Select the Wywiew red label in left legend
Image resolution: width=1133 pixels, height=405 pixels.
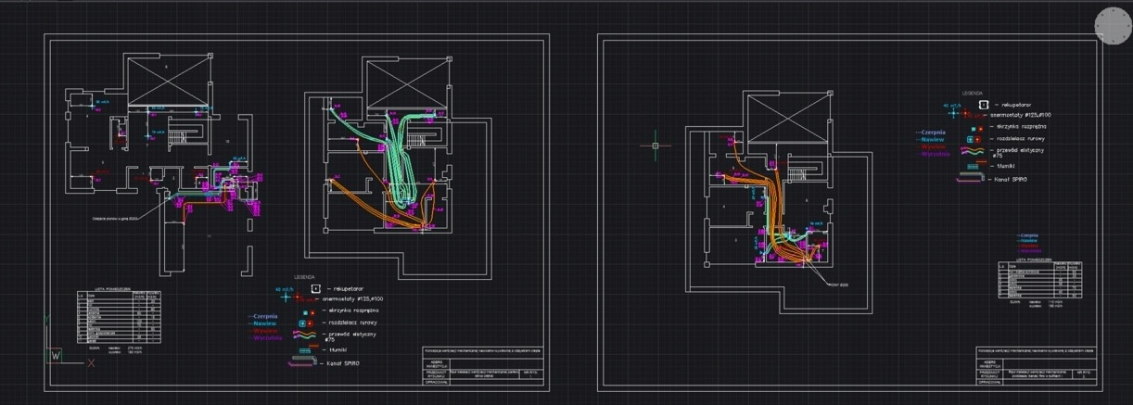click(265, 331)
